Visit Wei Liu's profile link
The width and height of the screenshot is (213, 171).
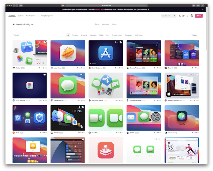132,133
